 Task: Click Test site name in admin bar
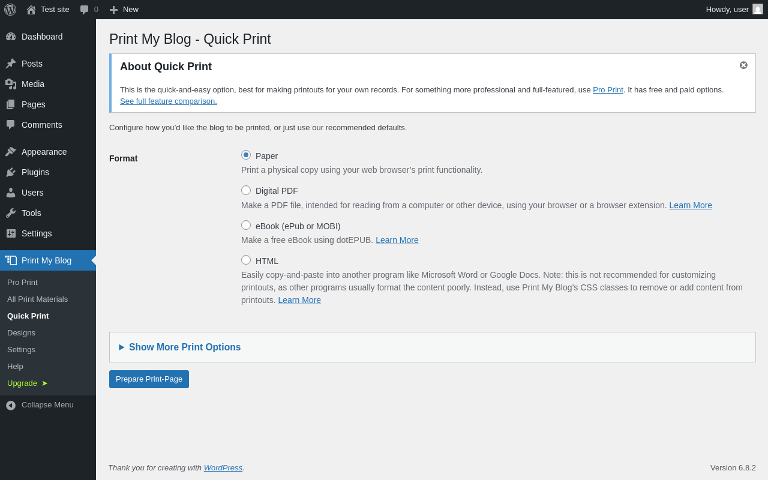tap(55, 9)
